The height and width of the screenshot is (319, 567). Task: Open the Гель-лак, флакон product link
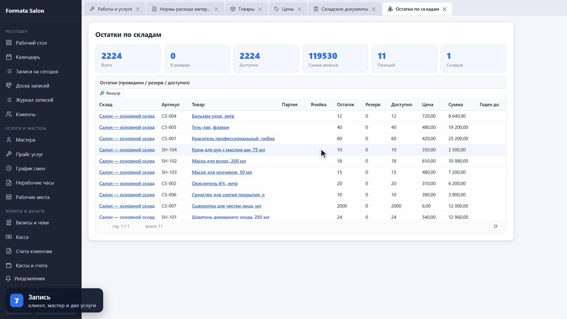pyautogui.click(x=210, y=127)
